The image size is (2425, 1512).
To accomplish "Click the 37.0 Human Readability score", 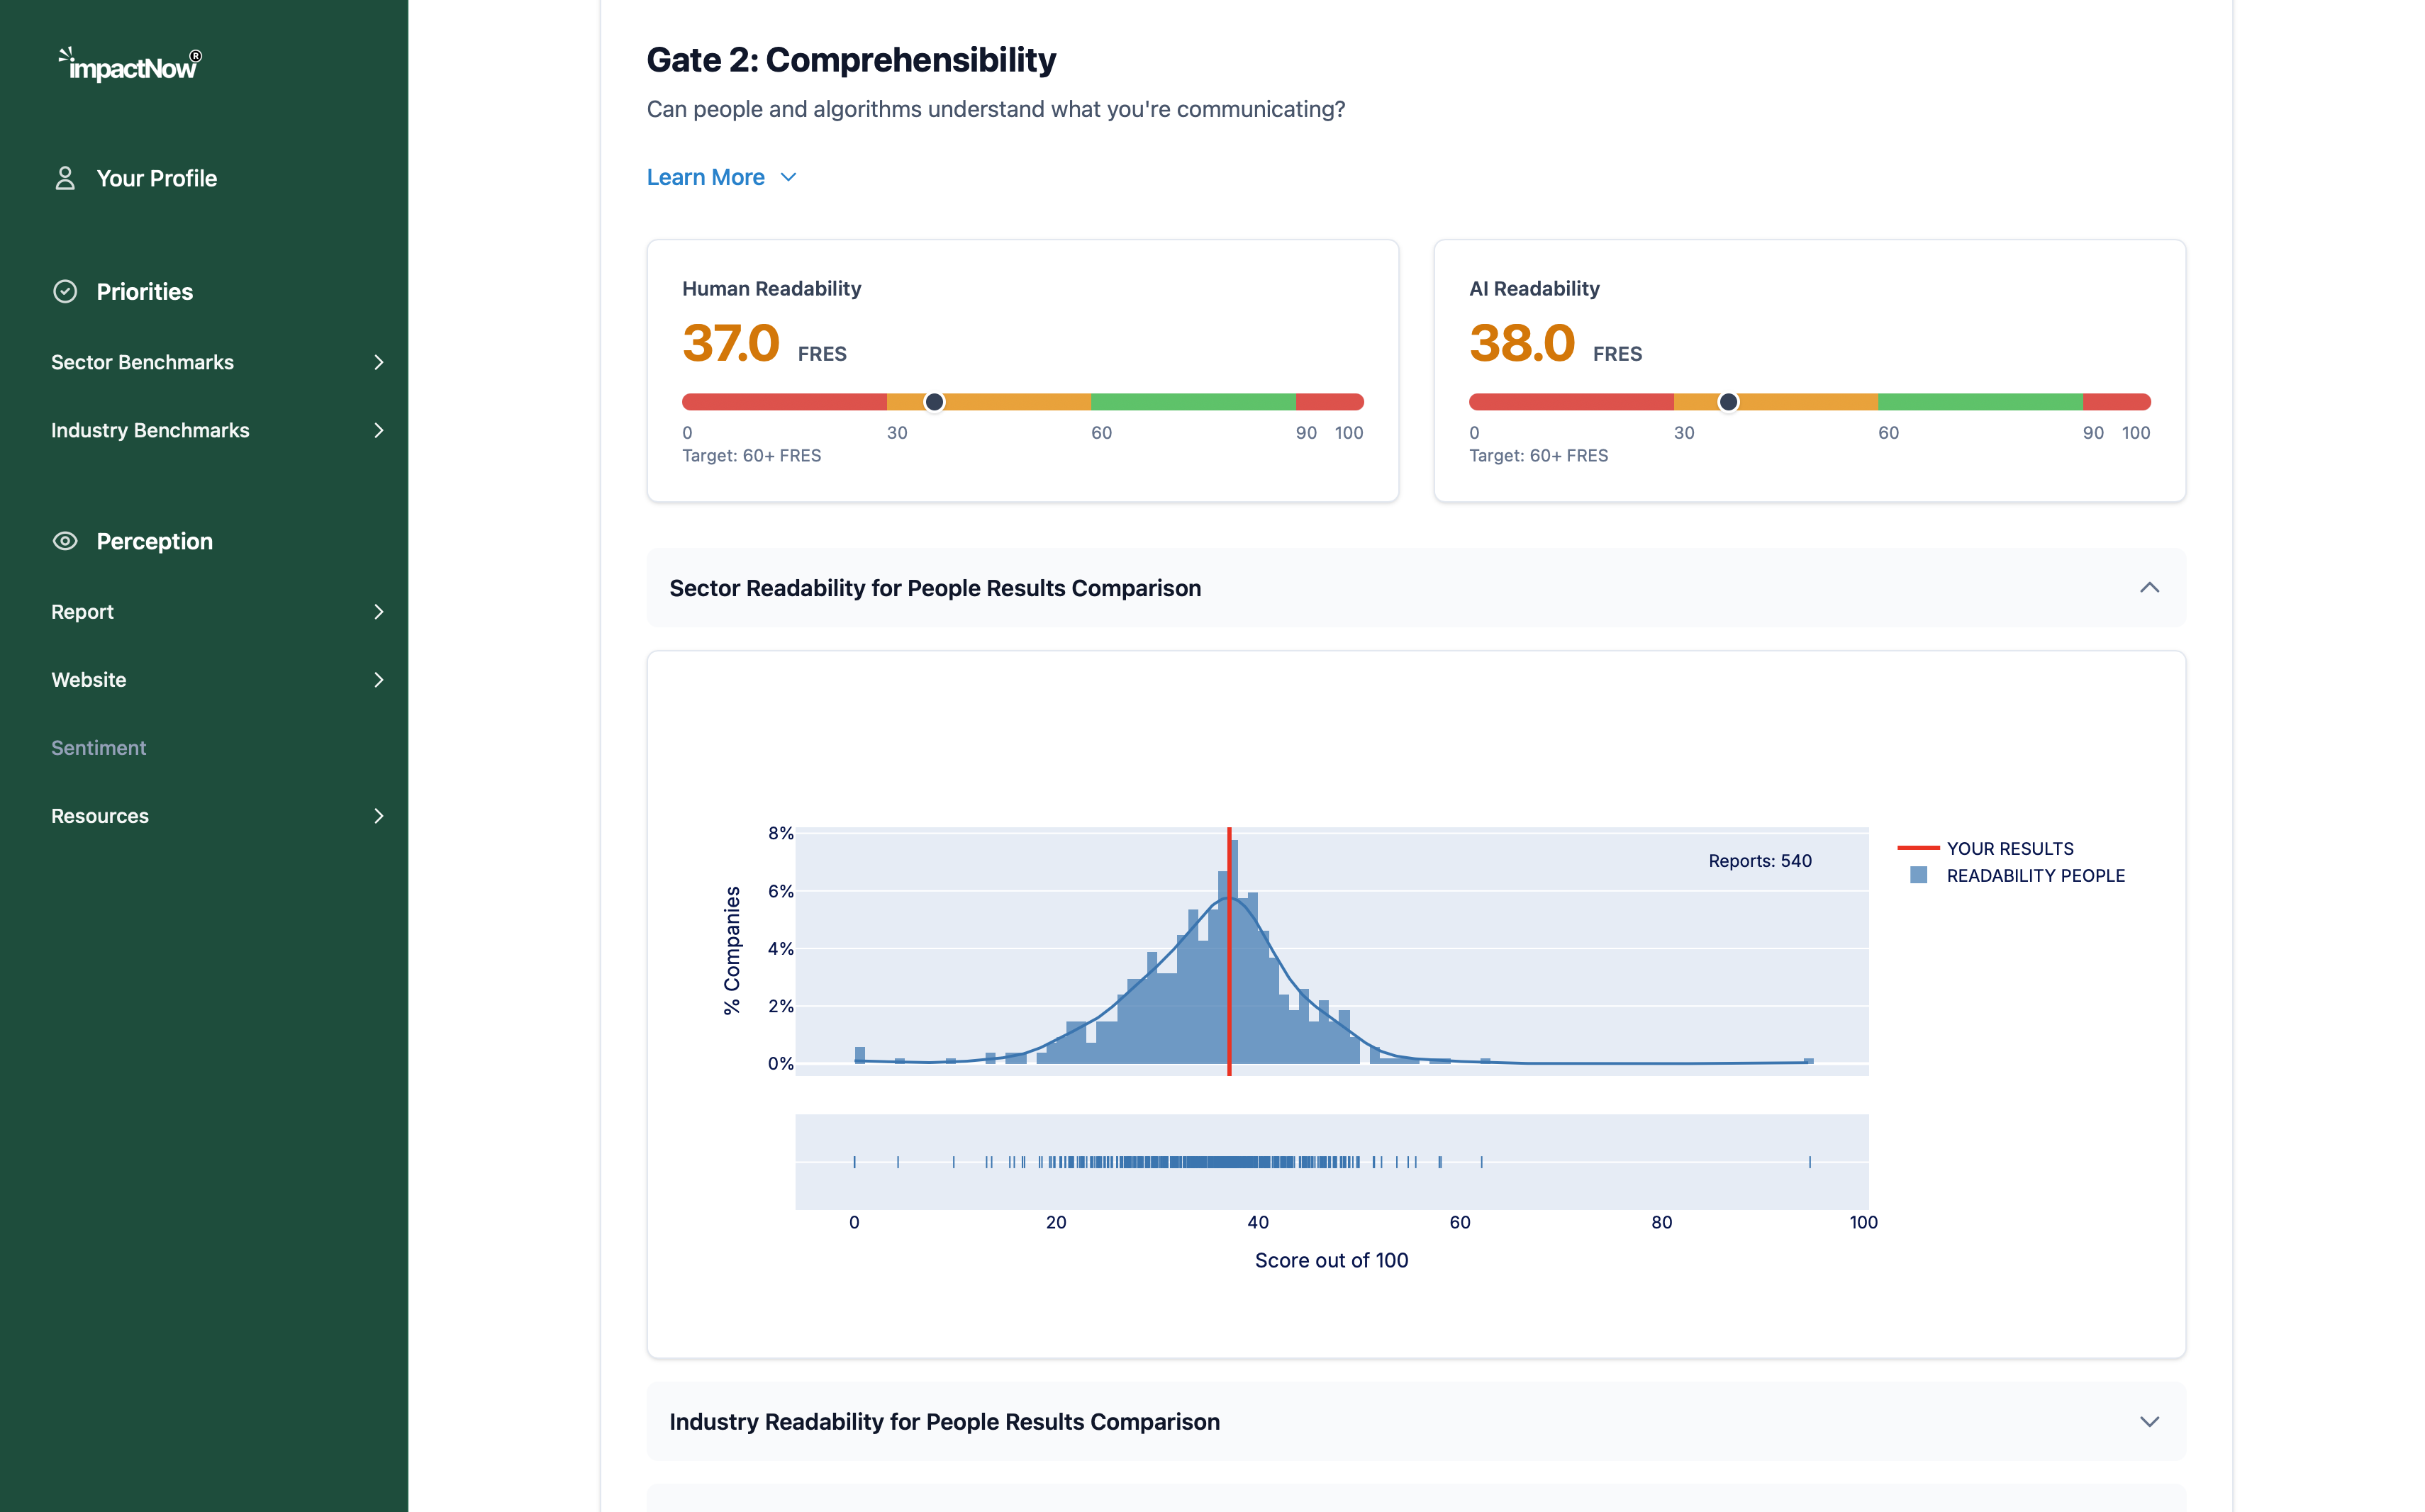I will [730, 343].
